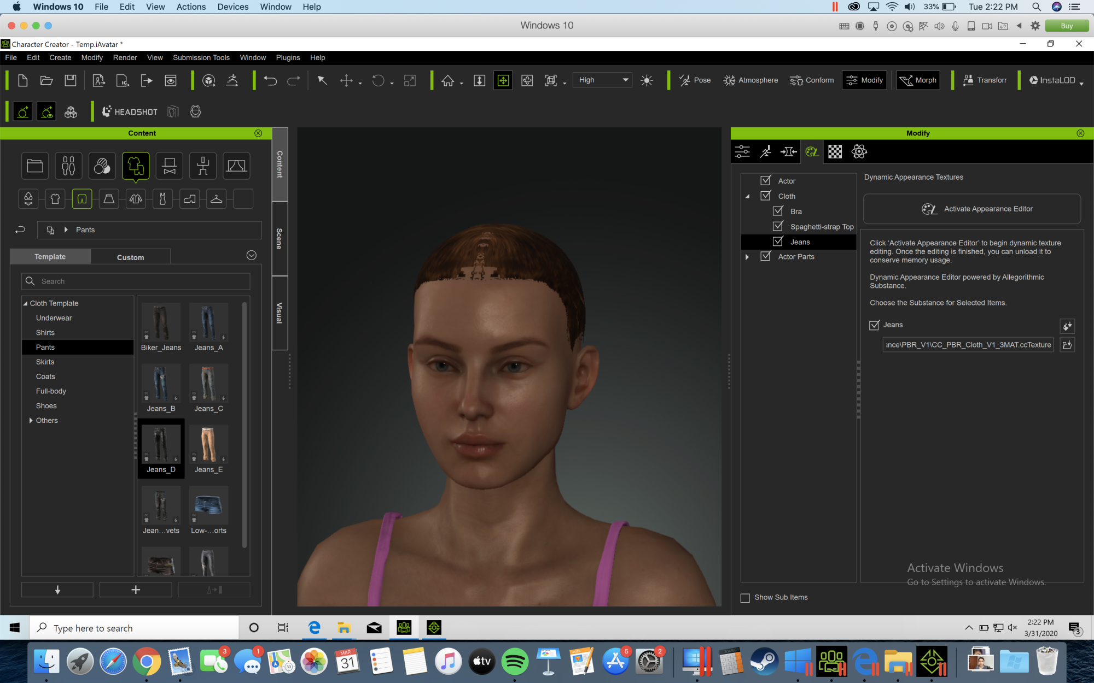The height and width of the screenshot is (683, 1094).
Task: Select the Skirt subcategory icon
Action: pyautogui.click(x=109, y=199)
